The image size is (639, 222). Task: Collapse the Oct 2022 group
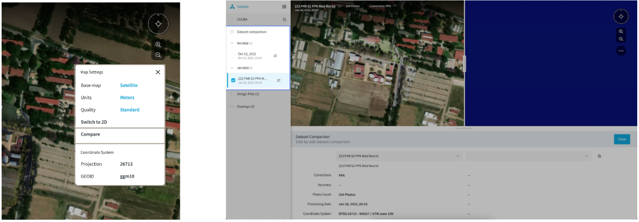pyautogui.click(x=232, y=43)
